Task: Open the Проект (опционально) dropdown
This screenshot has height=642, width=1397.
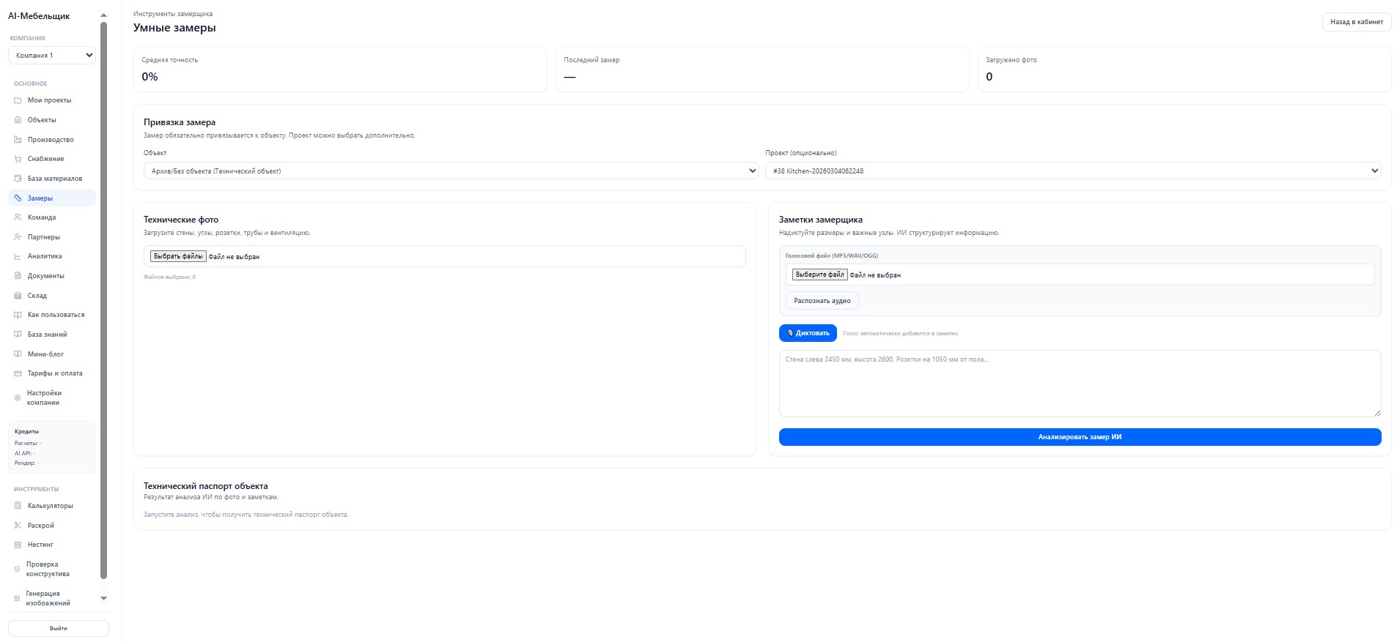Action: (x=1072, y=171)
